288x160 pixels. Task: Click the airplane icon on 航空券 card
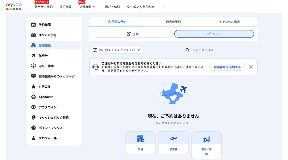[173, 138]
